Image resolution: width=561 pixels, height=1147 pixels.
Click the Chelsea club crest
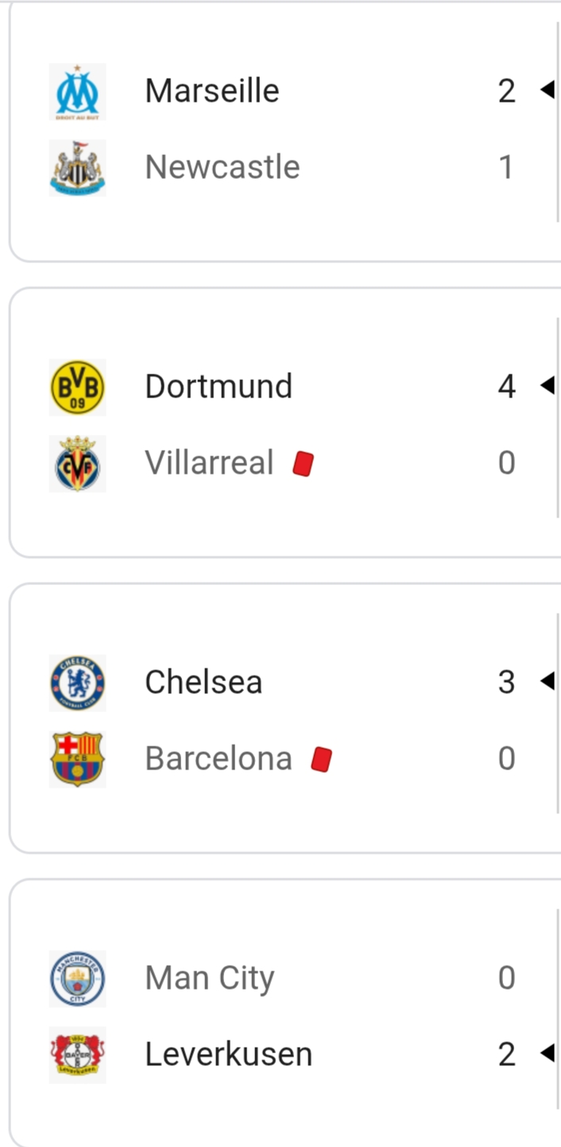pos(77,682)
